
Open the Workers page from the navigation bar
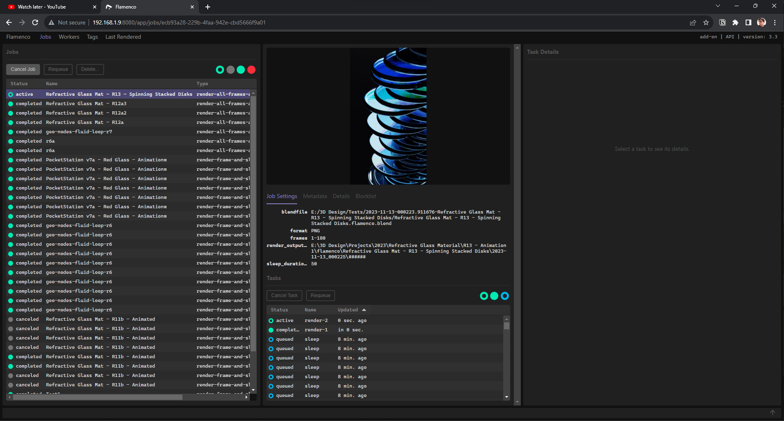pos(69,37)
